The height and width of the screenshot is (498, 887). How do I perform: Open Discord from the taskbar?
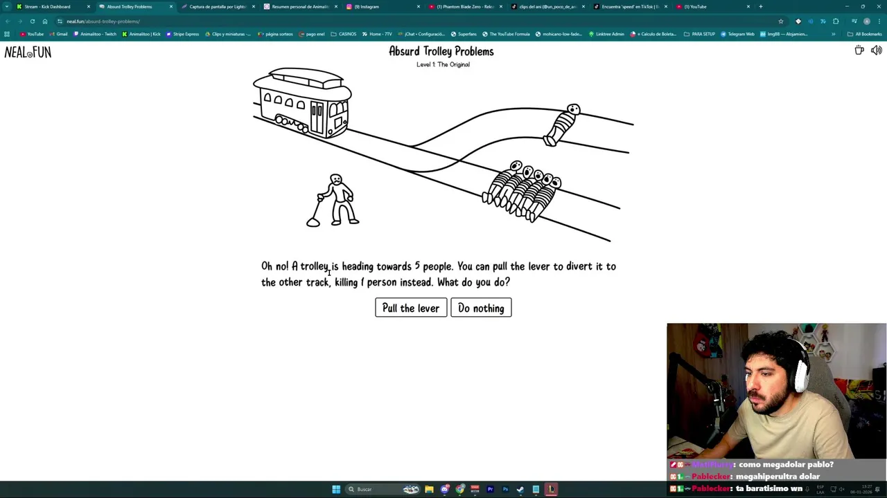pos(445,489)
